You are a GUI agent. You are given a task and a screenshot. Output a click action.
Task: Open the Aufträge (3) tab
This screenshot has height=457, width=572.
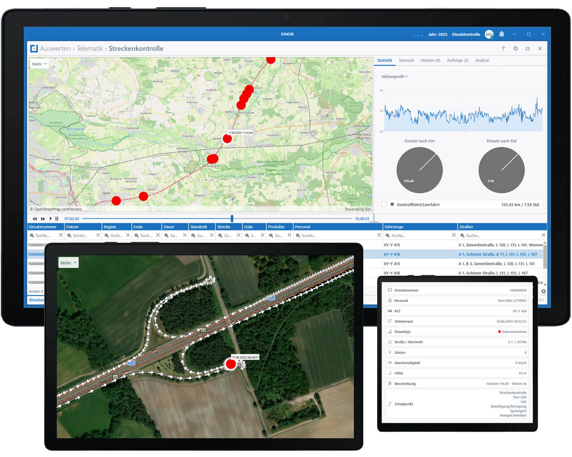(x=458, y=61)
